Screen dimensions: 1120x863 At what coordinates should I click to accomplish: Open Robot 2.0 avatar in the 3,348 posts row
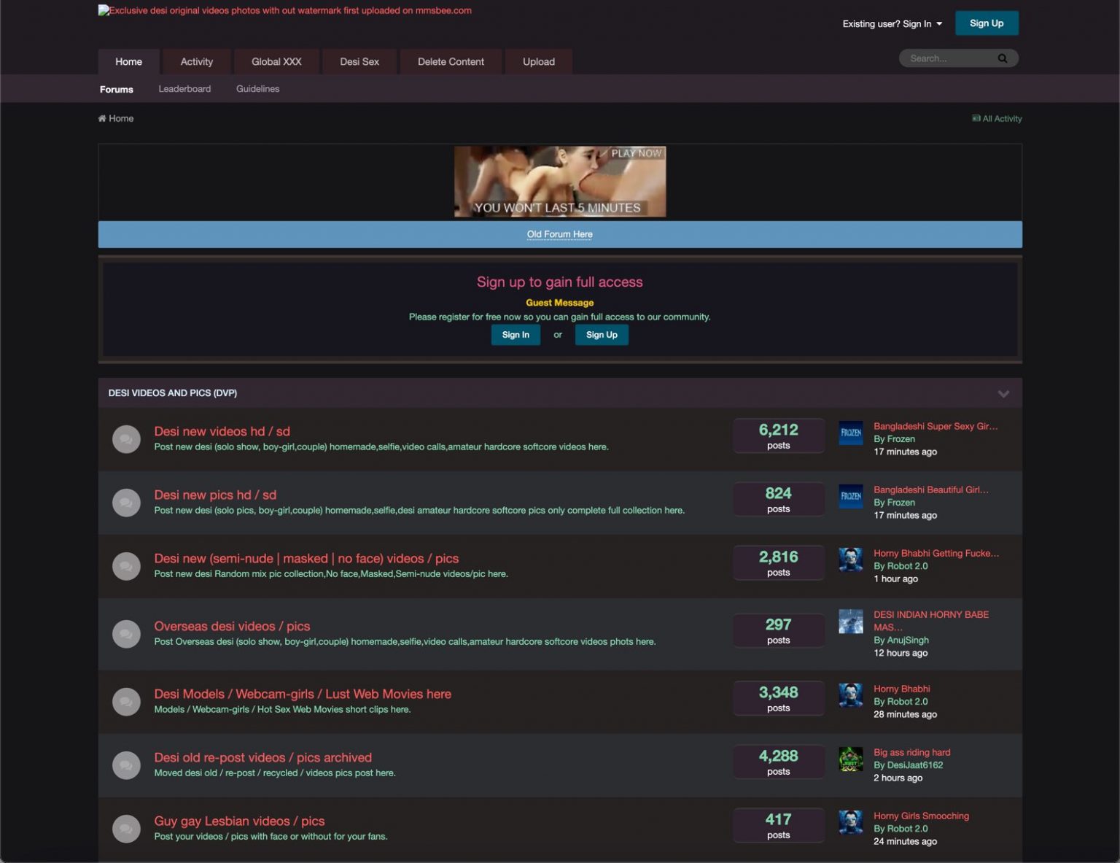click(x=851, y=695)
